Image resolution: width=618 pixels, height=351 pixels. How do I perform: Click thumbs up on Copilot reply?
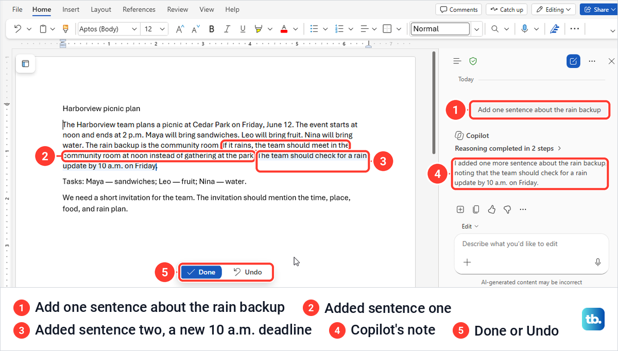coord(491,209)
